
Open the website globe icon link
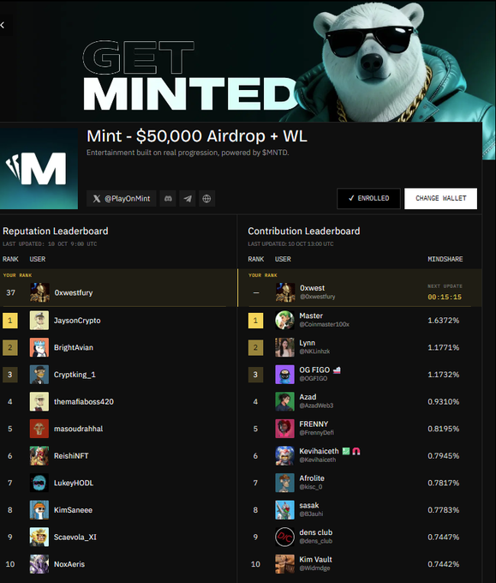206,199
